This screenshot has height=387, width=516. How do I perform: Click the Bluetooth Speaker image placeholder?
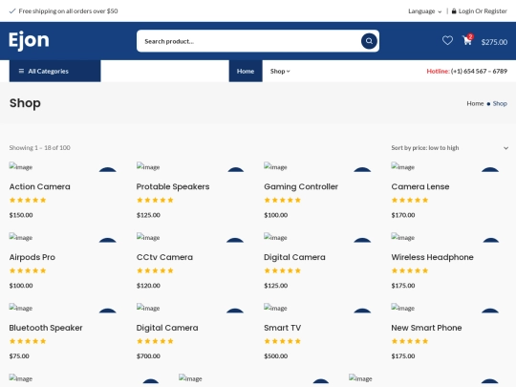point(21,308)
